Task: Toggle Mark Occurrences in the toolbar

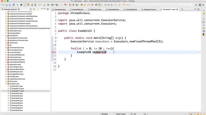Action: coord(99,5)
